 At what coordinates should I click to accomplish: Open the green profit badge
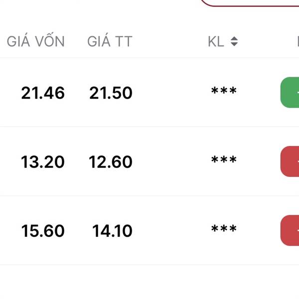coord(290,93)
